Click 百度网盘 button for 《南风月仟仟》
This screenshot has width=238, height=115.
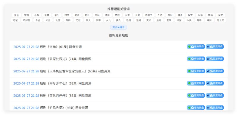214,96
